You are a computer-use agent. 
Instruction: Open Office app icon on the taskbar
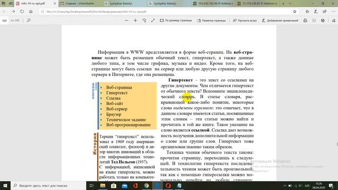pos(135,185)
